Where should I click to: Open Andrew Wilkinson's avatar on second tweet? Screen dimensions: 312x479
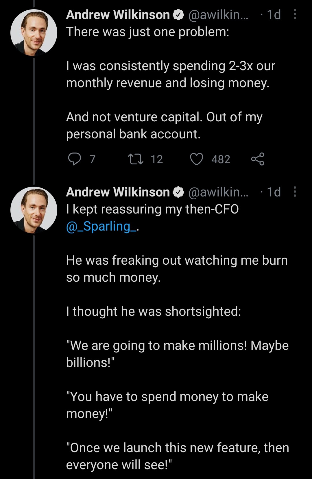34,210
